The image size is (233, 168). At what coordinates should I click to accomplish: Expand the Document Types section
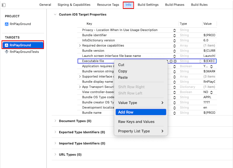pos(55,121)
